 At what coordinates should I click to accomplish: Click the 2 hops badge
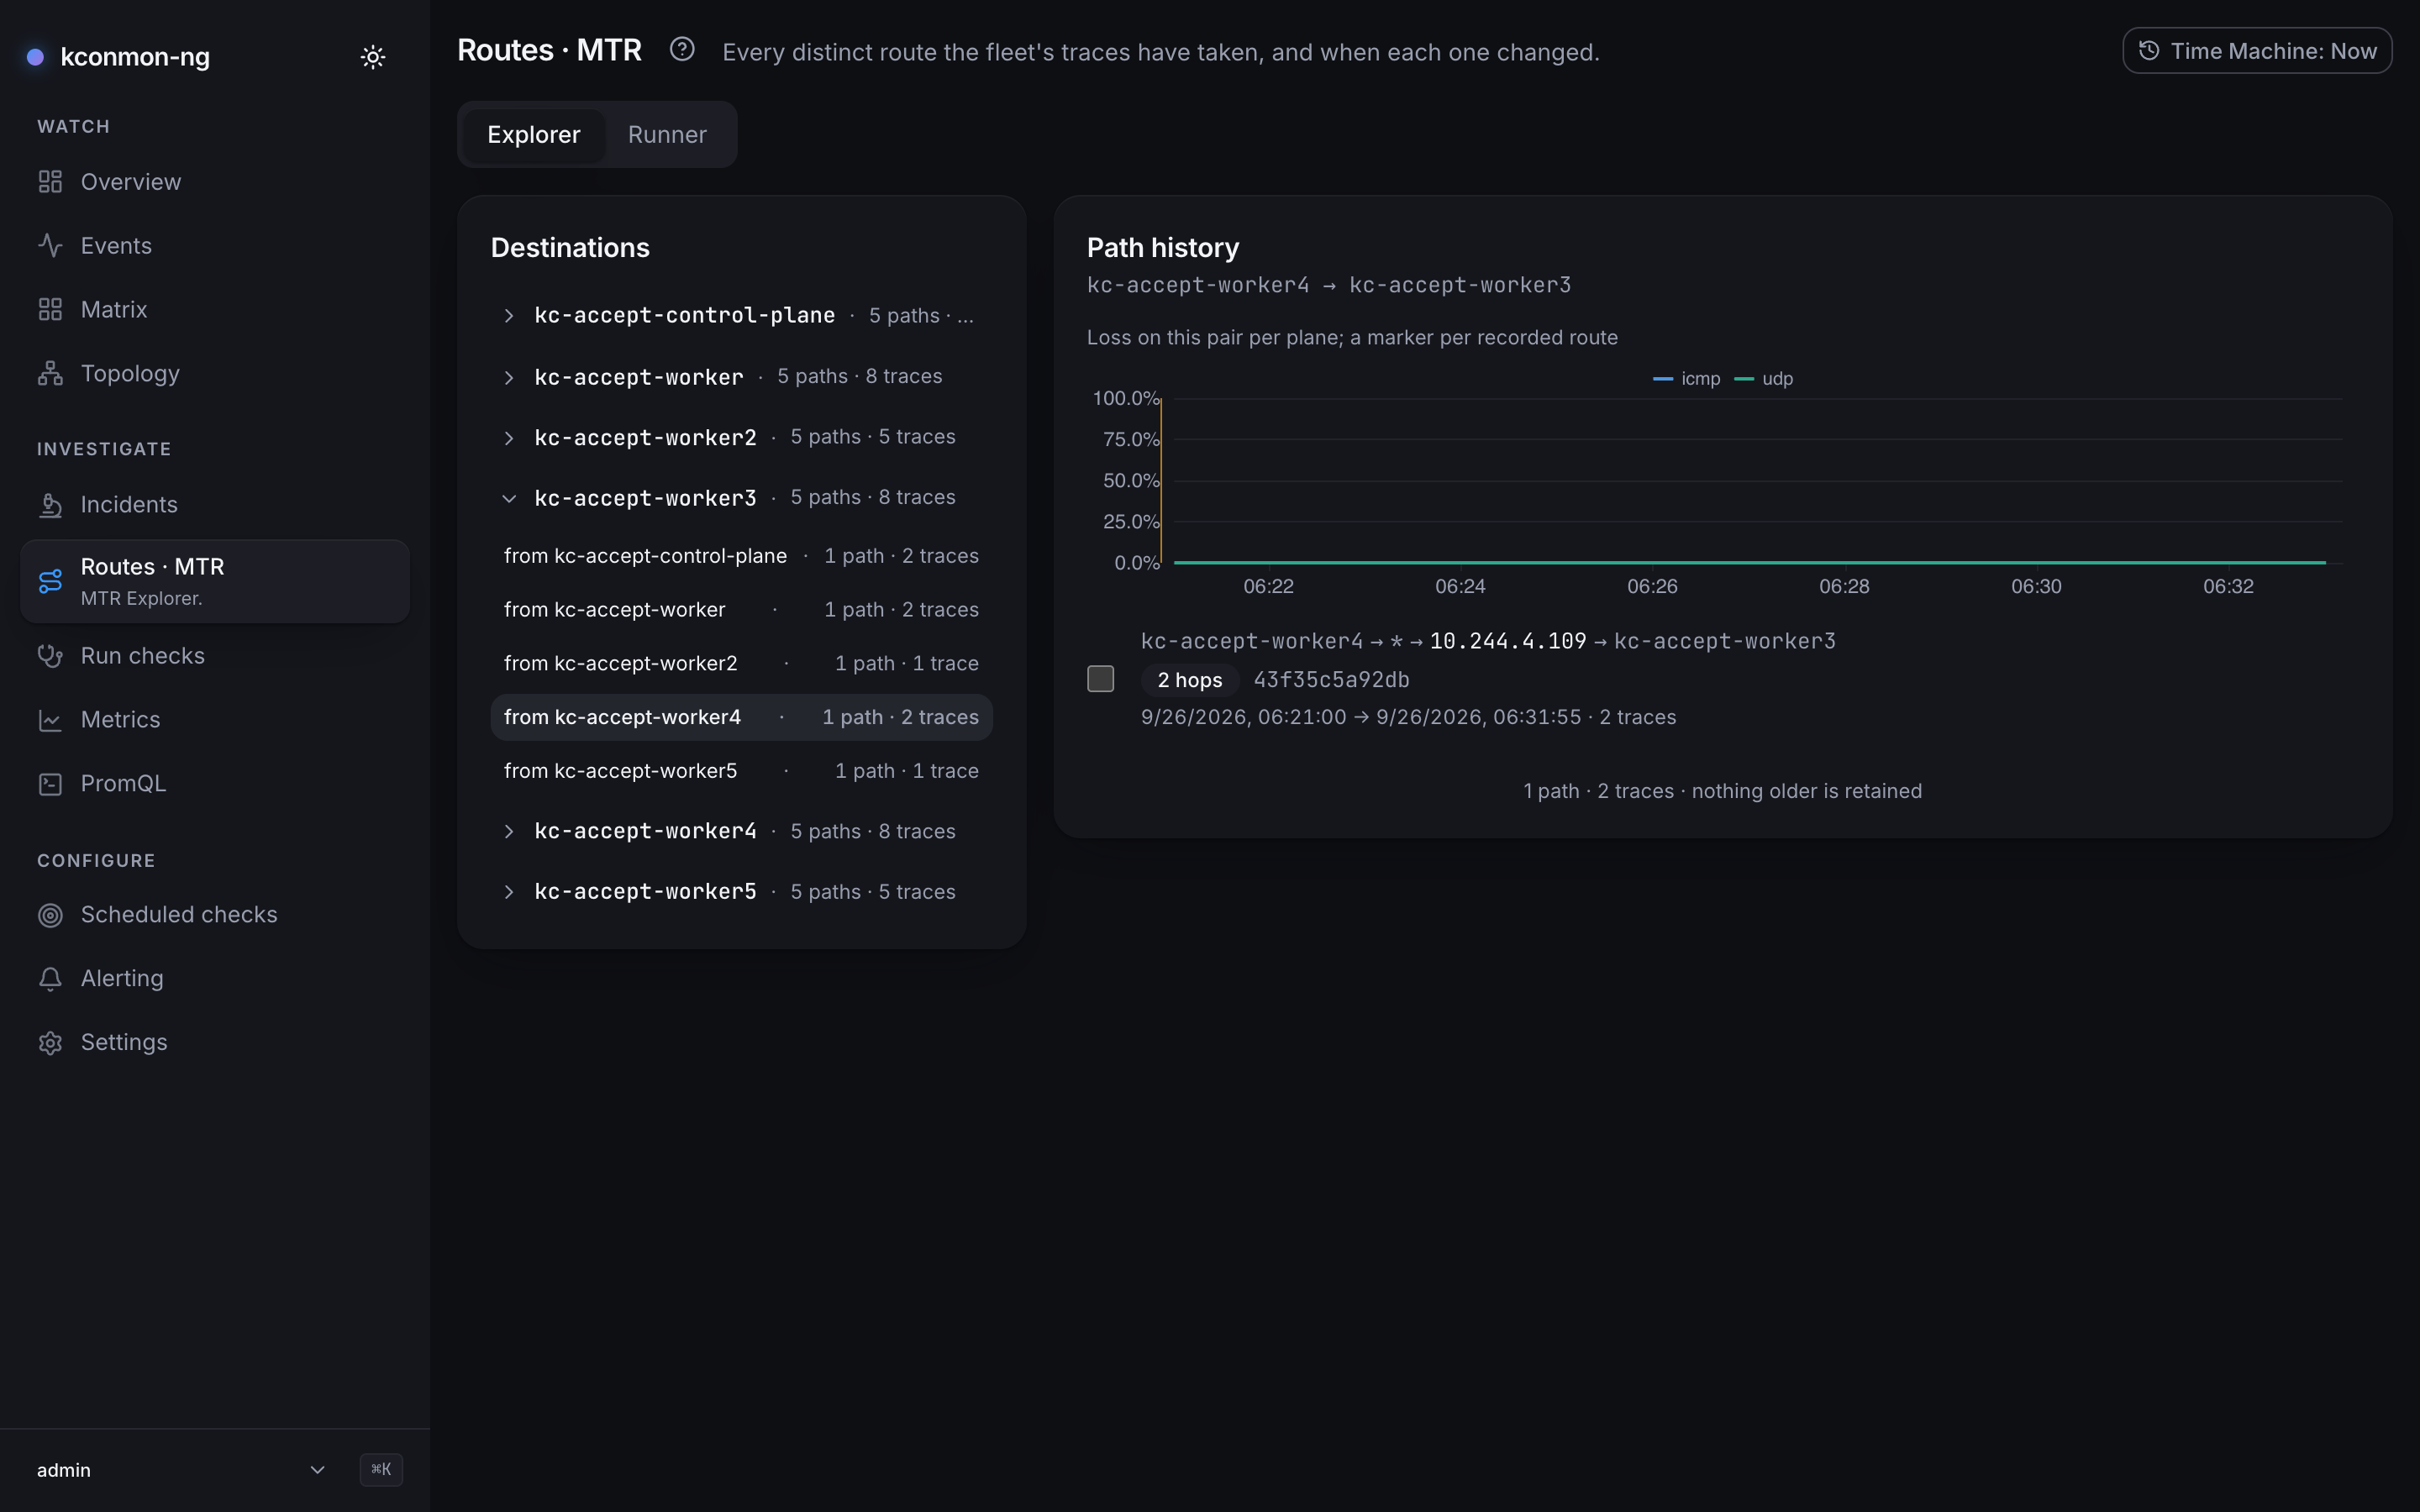pyautogui.click(x=1189, y=680)
